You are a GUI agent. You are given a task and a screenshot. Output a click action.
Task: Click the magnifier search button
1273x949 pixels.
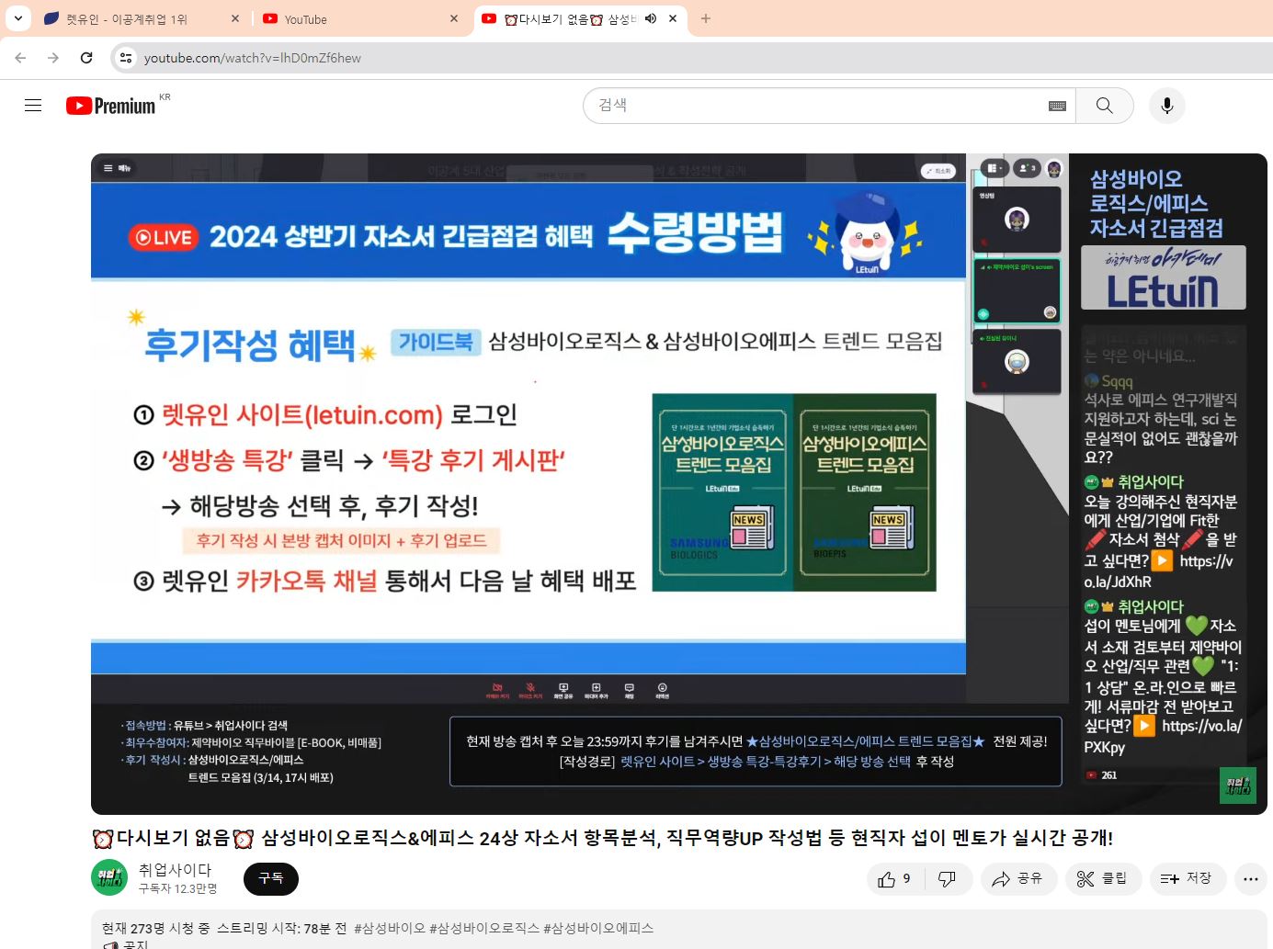click(x=1104, y=106)
